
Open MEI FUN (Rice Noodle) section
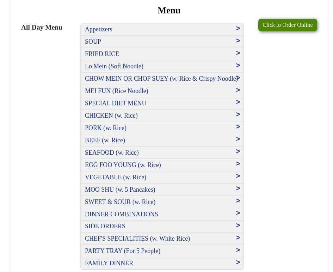162,91
